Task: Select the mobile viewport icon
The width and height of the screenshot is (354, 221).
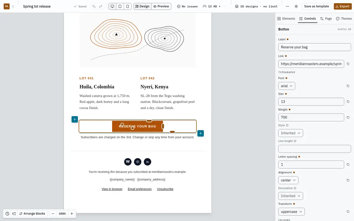Action: click(127, 6)
